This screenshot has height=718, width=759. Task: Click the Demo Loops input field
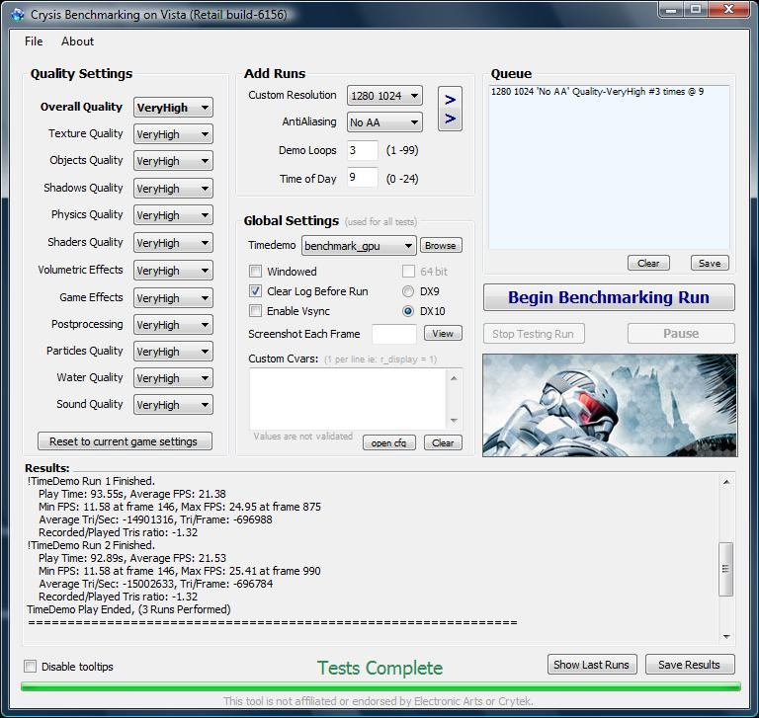(x=363, y=150)
